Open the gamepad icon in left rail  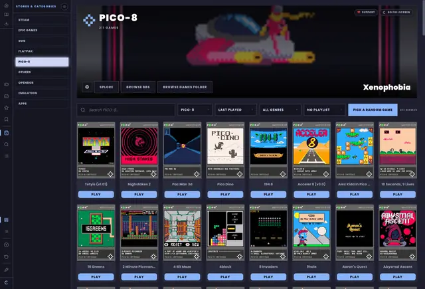pyautogui.click(x=6, y=84)
